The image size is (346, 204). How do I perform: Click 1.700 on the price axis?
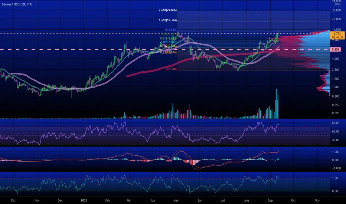point(336,79)
